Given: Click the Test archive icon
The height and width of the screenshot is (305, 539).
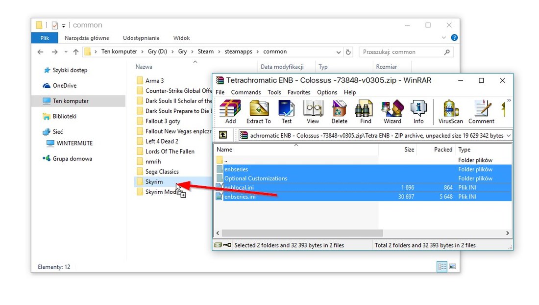Looking at the screenshot, I should [x=286, y=112].
